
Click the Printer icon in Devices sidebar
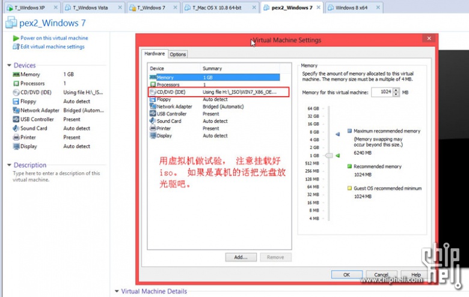click(16, 137)
